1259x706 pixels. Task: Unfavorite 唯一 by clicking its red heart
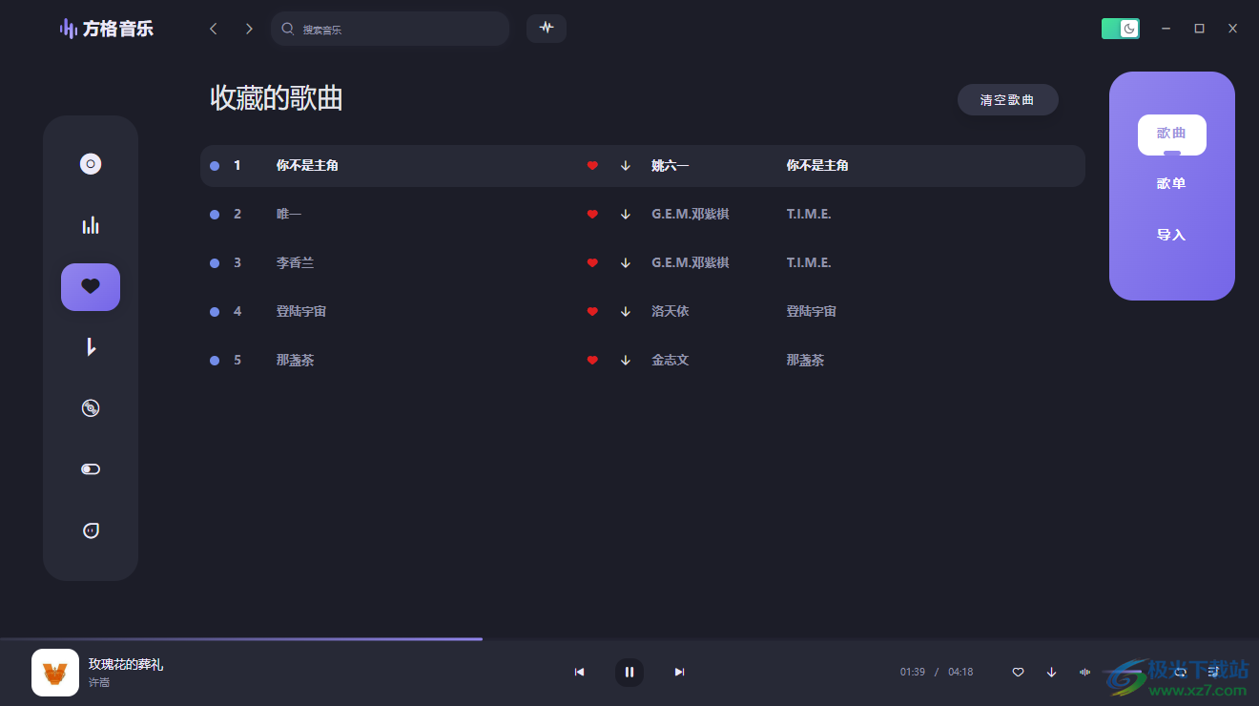tap(592, 214)
